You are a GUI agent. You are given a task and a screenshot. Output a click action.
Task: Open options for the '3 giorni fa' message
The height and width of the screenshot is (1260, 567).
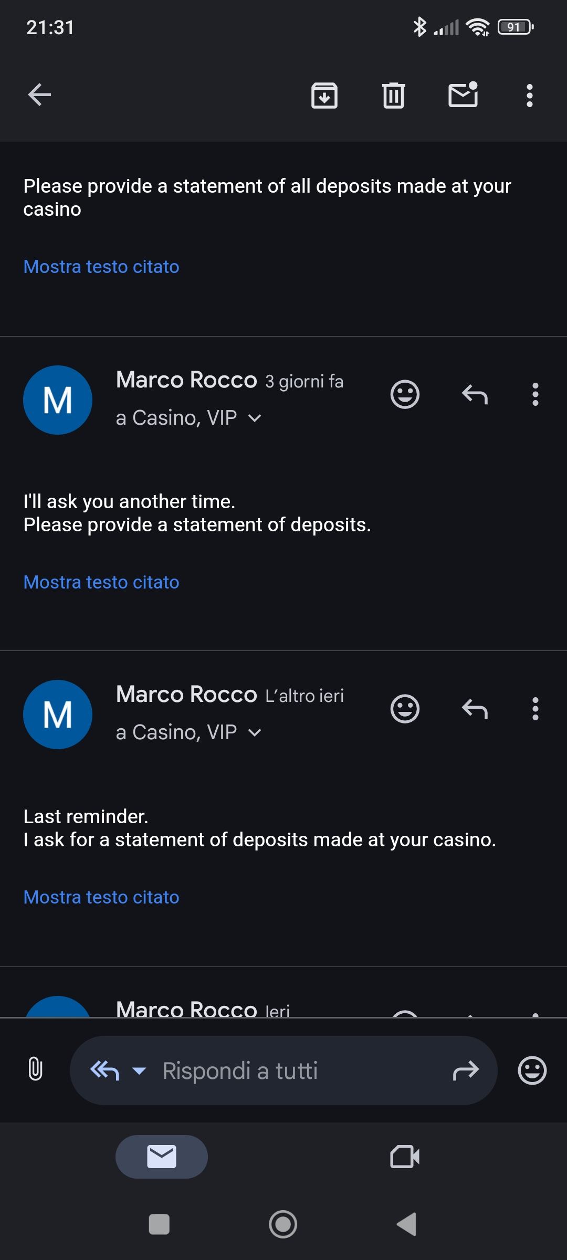point(535,394)
